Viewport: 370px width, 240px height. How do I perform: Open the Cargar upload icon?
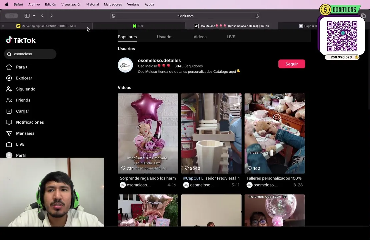pos(9,111)
